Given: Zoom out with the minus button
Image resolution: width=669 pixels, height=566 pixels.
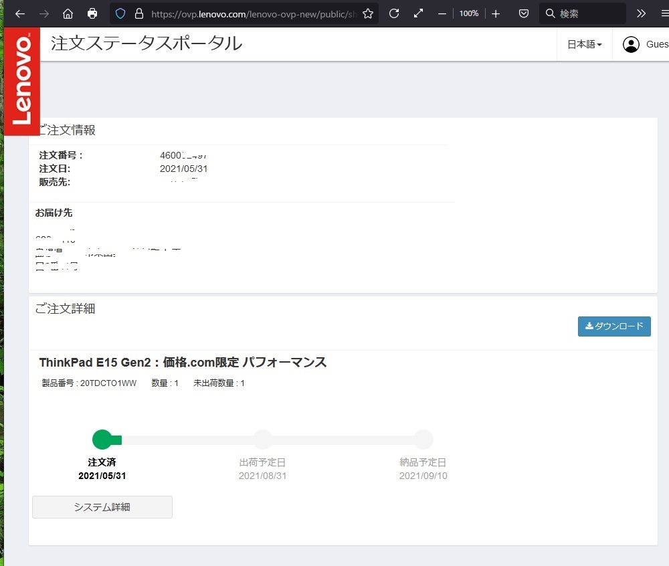Looking at the screenshot, I should tap(442, 13).
